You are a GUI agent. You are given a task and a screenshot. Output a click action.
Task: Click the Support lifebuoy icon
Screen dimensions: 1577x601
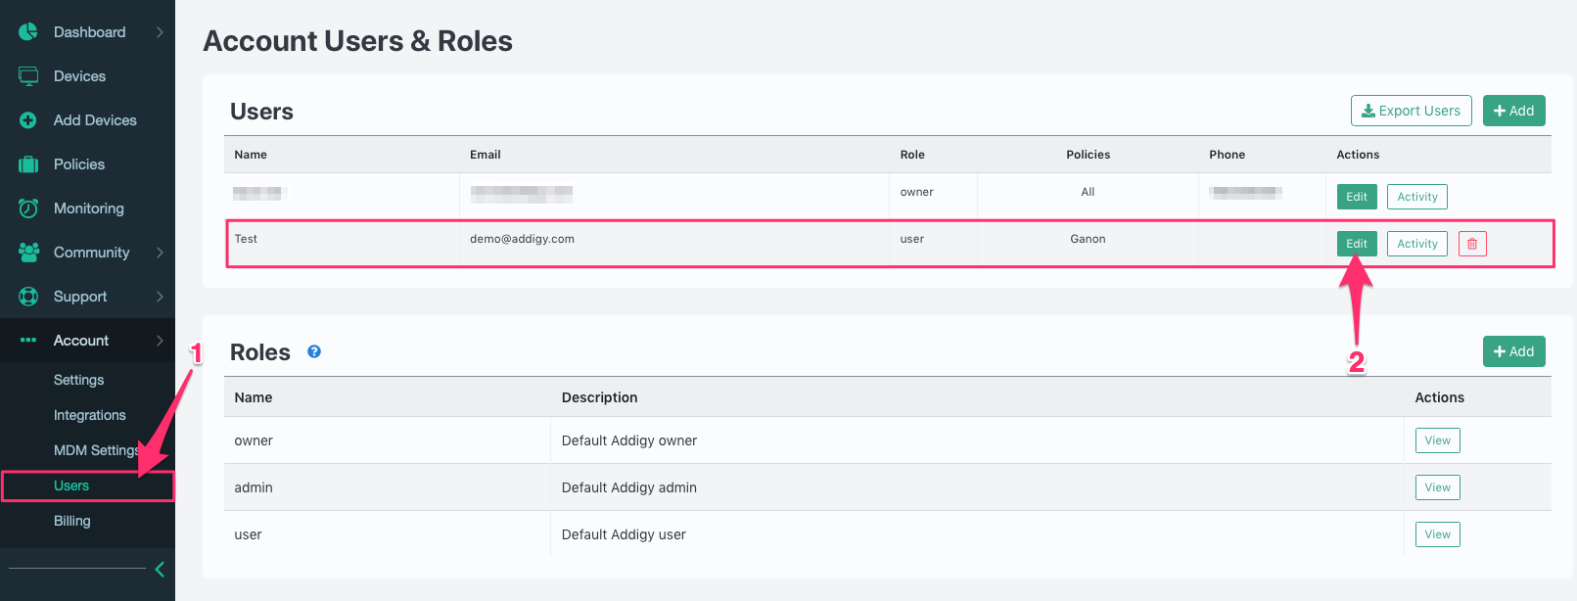pos(28,297)
